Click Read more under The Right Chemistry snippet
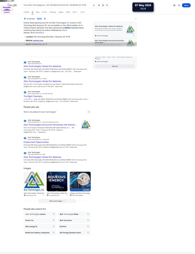195x254 pixels. 74,101
